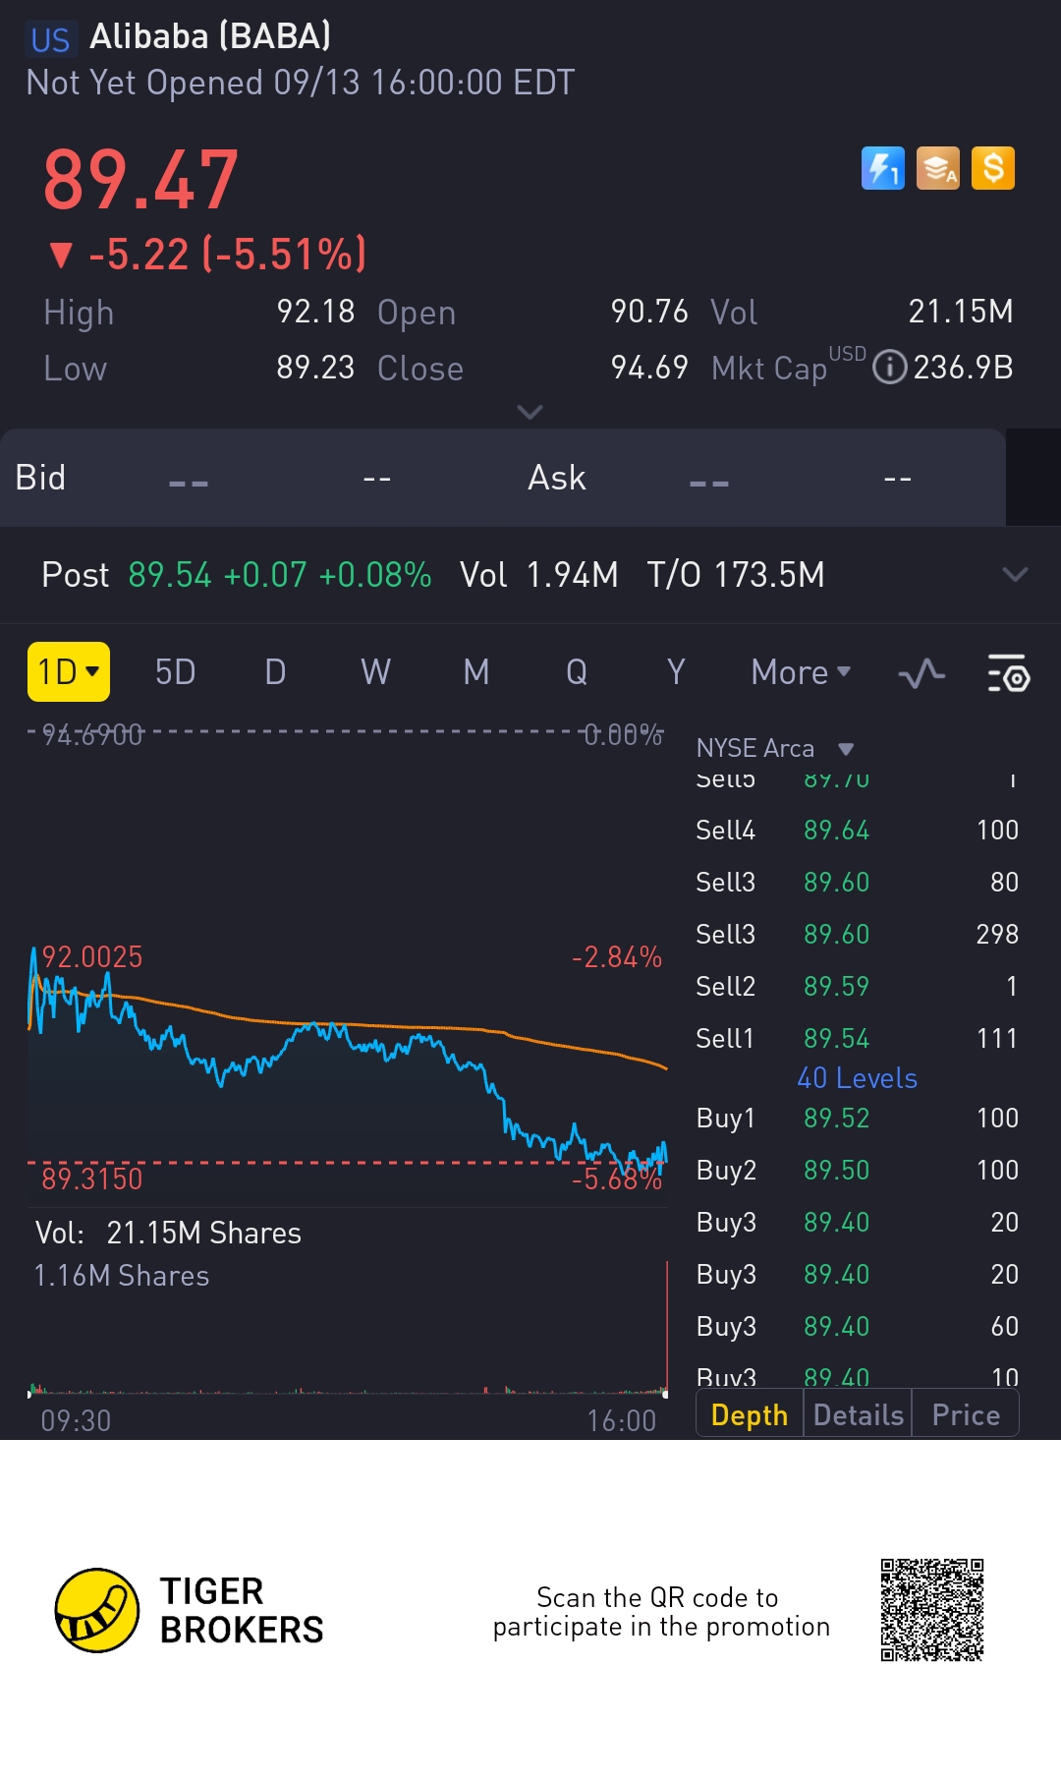The width and height of the screenshot is (1061, 1782).
Task: Open the Mkt Cap info icon
Action: tap(889, 368)
